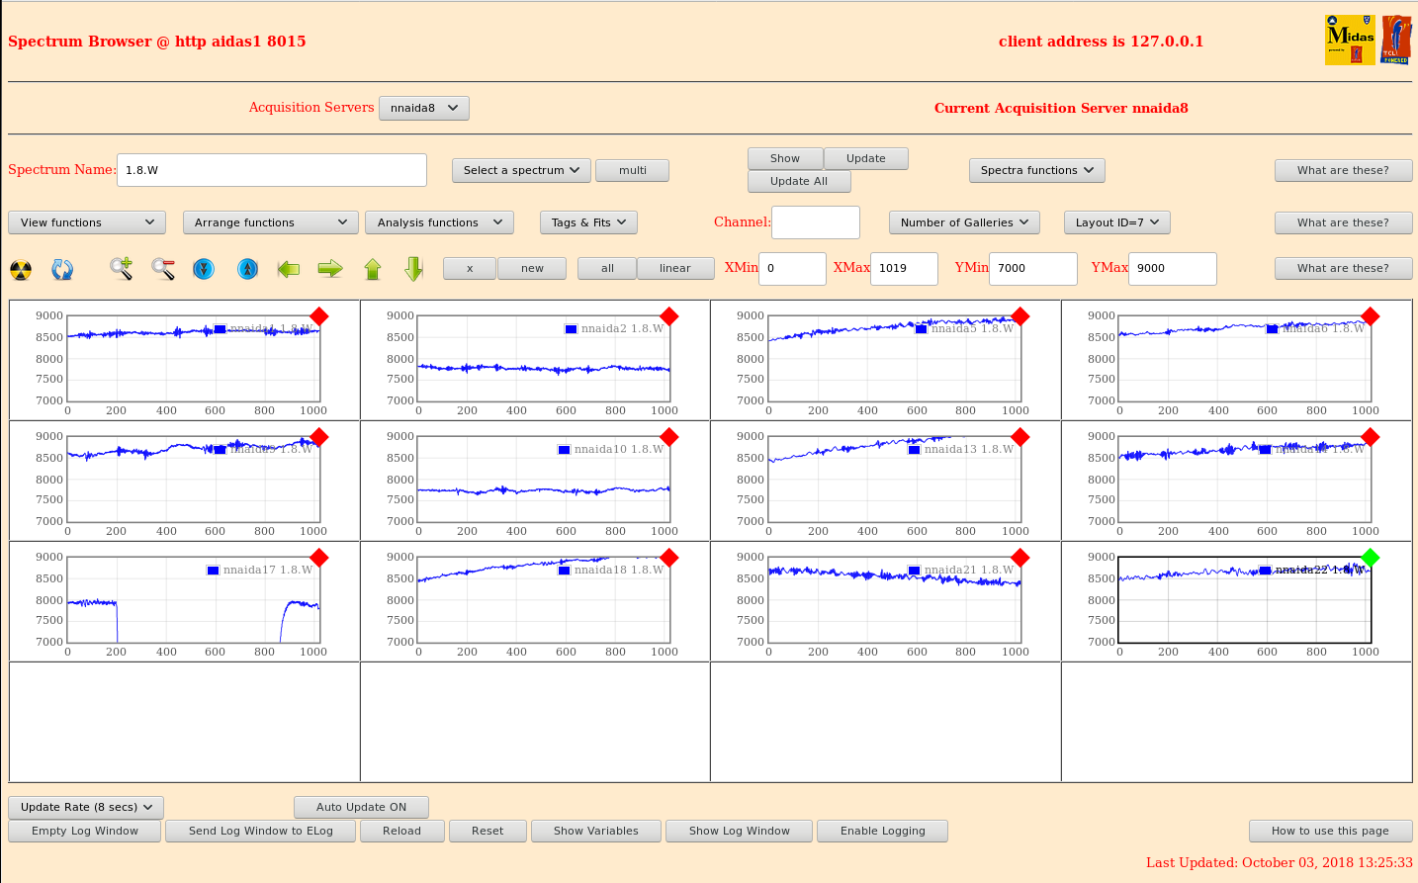Click the blue legend square for nnaida17
Image resolution: width=1418 pixels, height=883 pixels.
click(213, 571)
